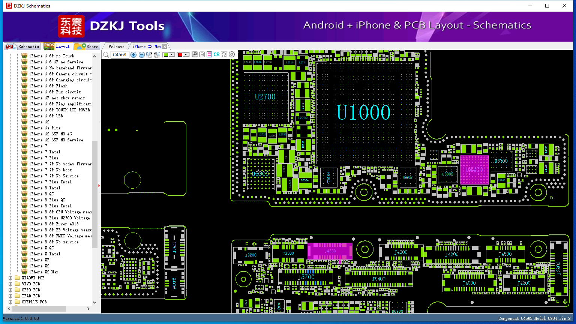This screenshot has width=576, height=324.
Task: Open iPhone 6s Plus layout
Action: (x=45, y=128)
